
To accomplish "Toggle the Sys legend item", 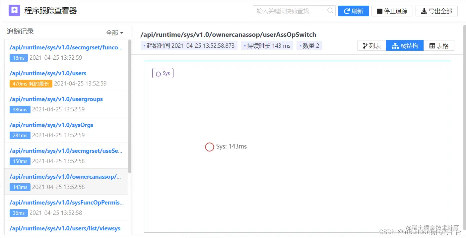I will coord(163,73).
